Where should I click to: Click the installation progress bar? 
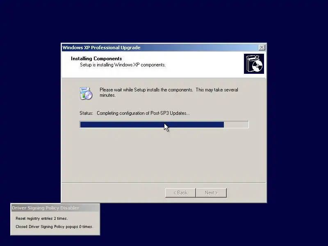(x=164, y=125)
